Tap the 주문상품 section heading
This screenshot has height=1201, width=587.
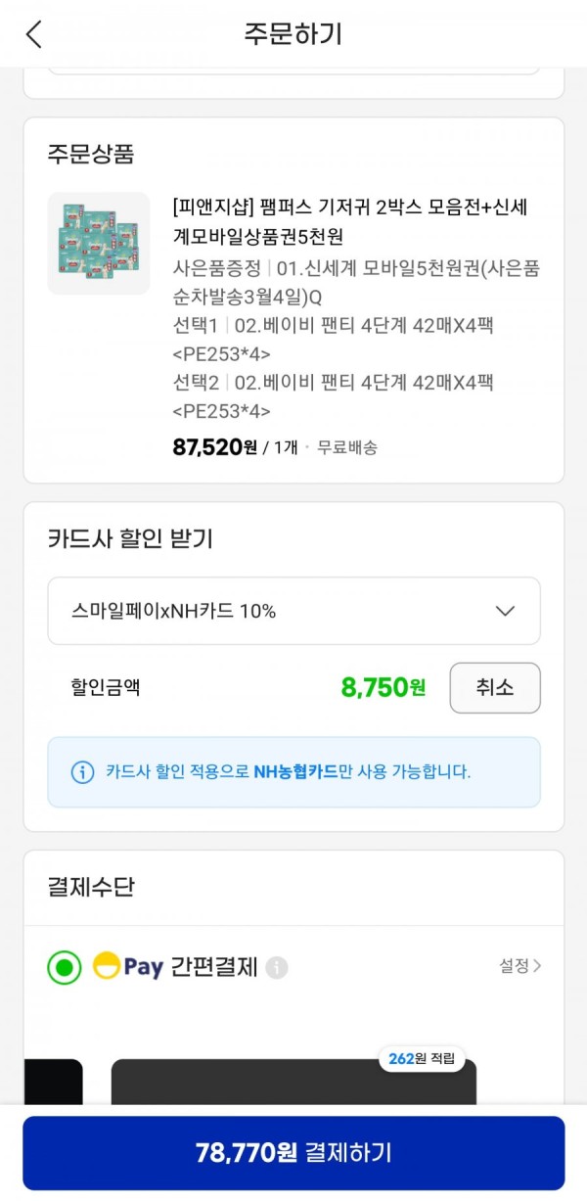[91, 154]
